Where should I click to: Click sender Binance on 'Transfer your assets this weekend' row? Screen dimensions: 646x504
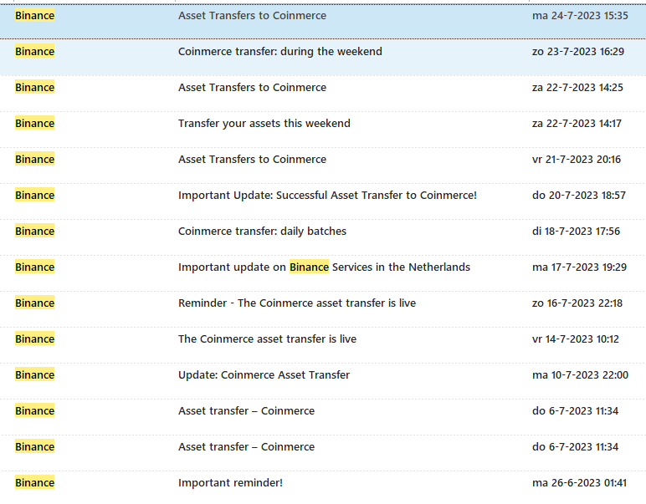(x=34, y=124)
